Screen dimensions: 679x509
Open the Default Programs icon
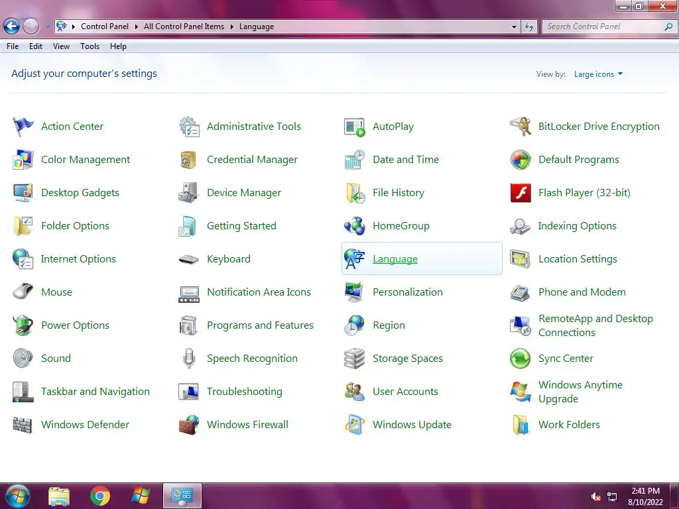coord(521,160)
